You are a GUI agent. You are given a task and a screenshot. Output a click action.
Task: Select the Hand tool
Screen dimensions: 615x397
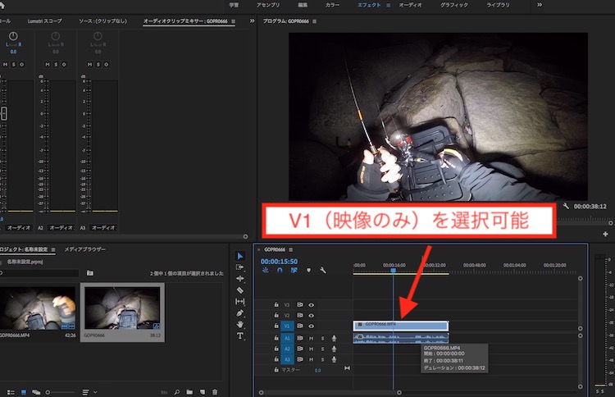tap(240, 325)
